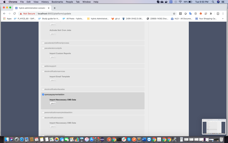Viewport: 228px width, 143px height.
Task: Open the History menu
Action: click(x=45, y=2)
